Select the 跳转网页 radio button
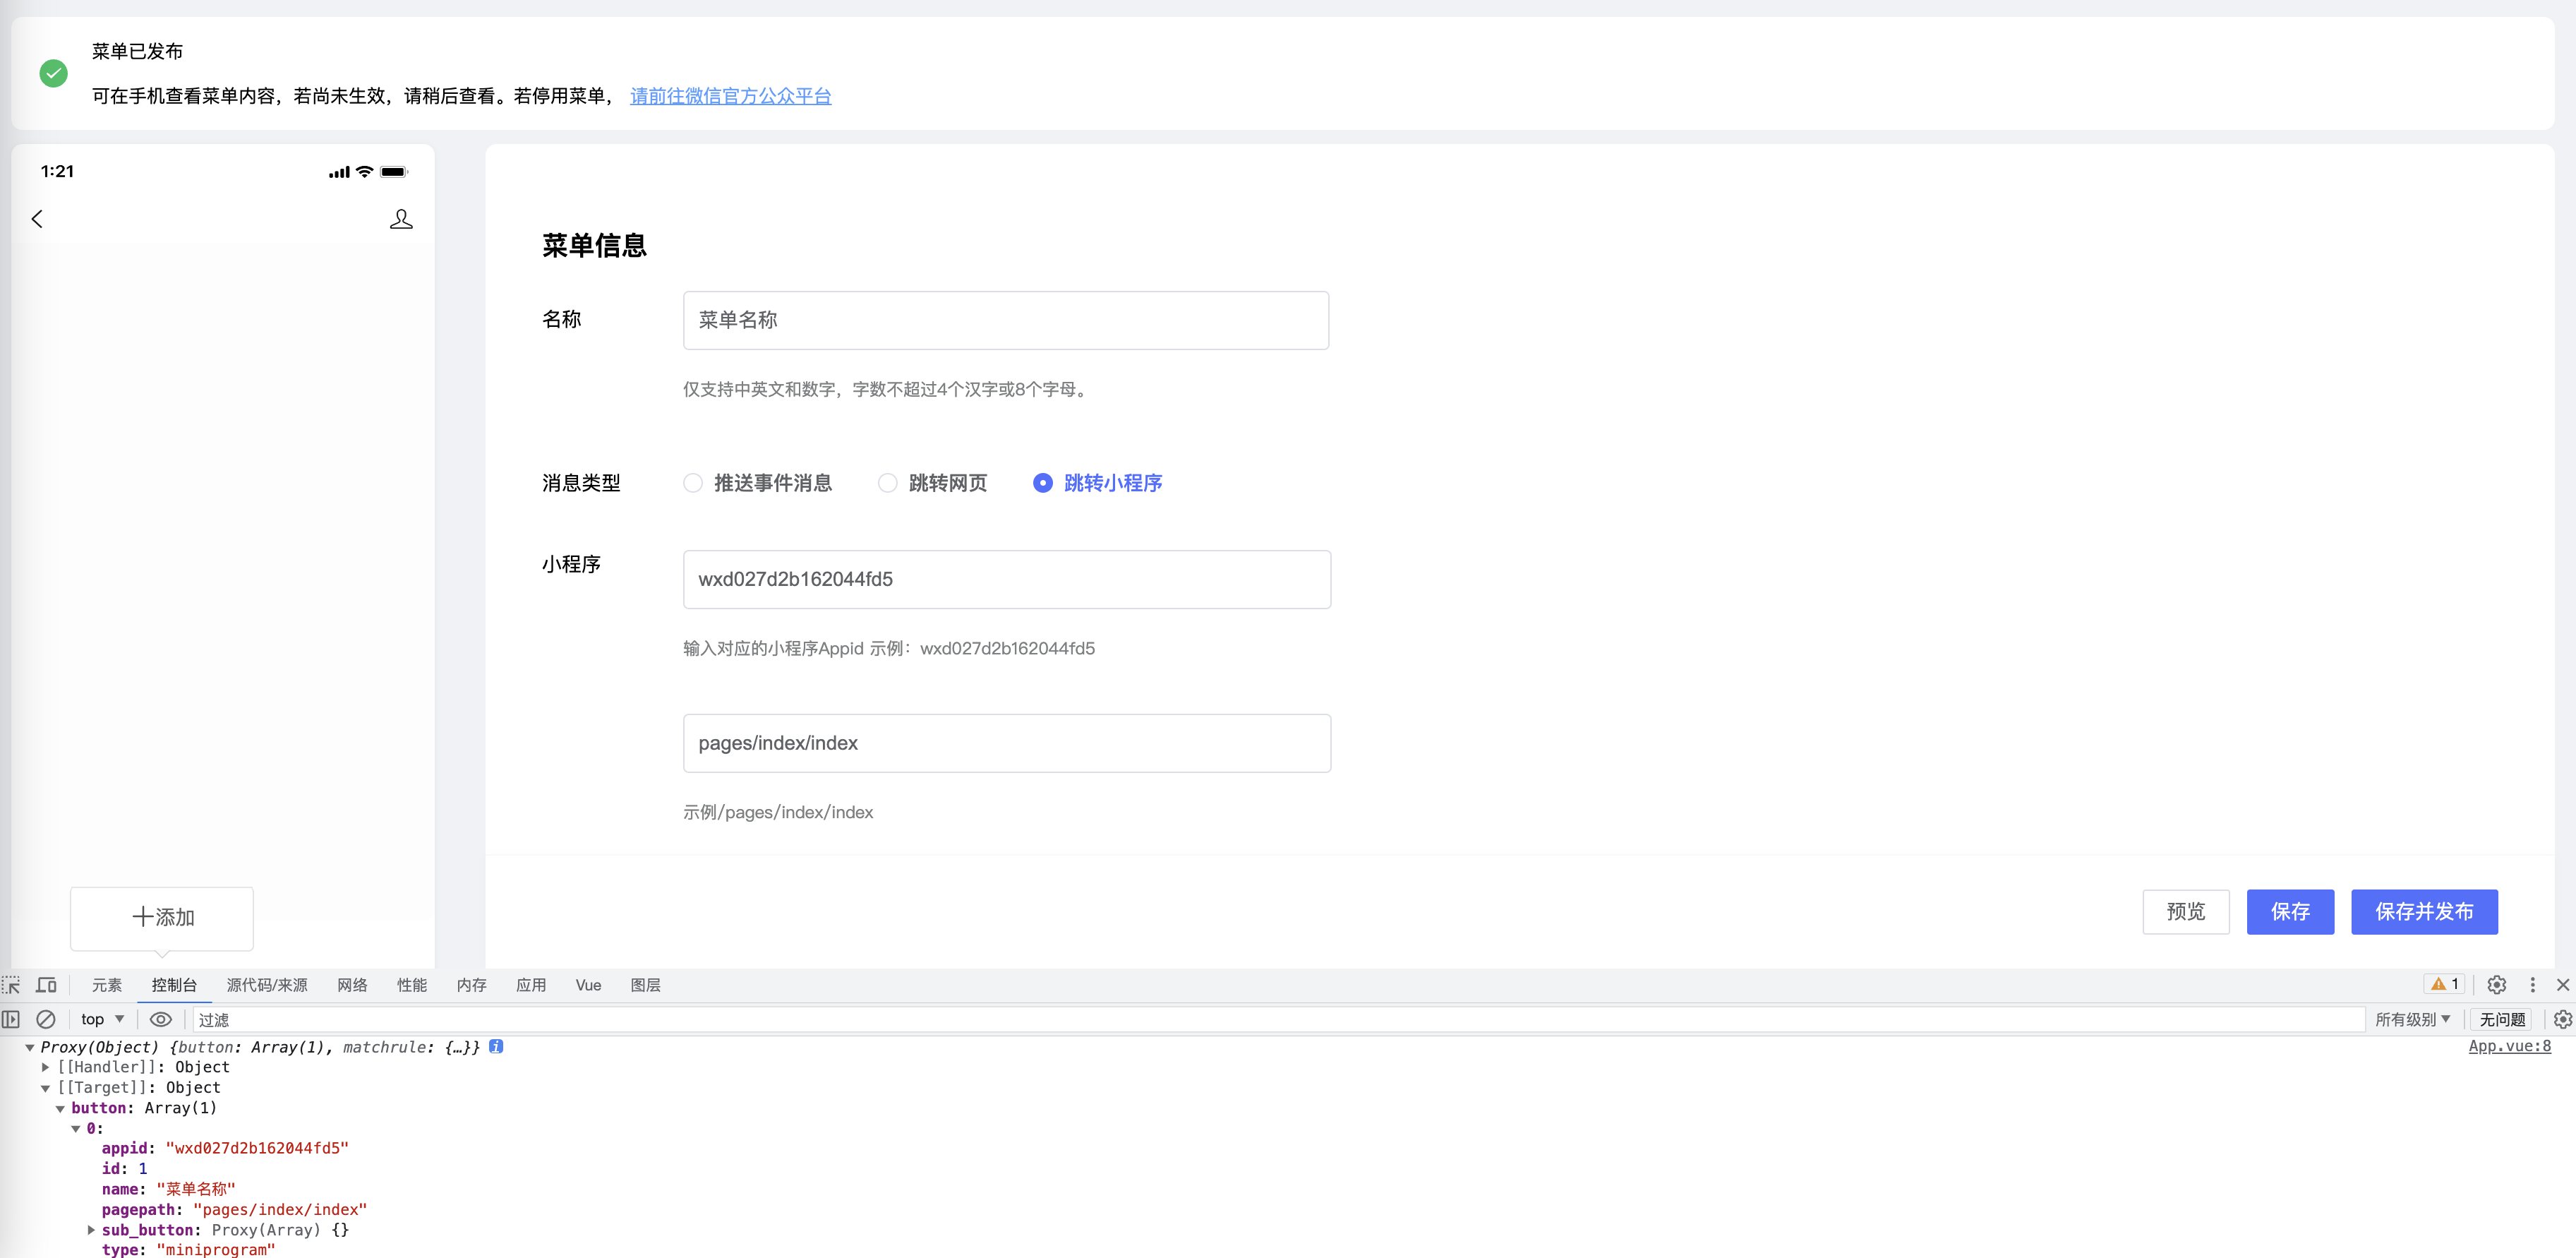The width and height of the screenshot is (2576, 1258). (887, 483)
